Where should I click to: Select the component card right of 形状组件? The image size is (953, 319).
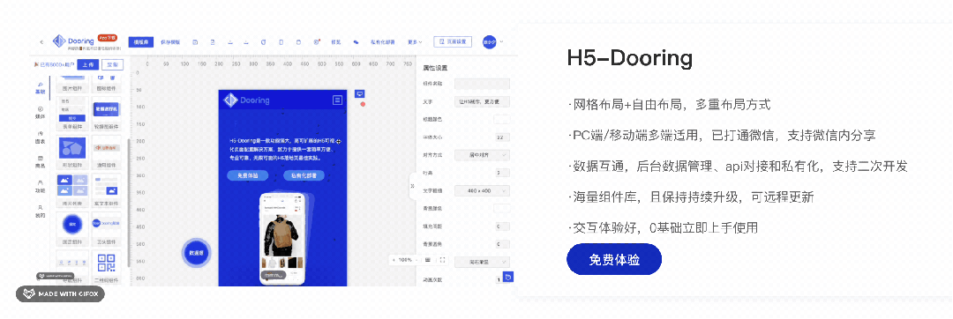pyautogui.click(x=106, y=152)
